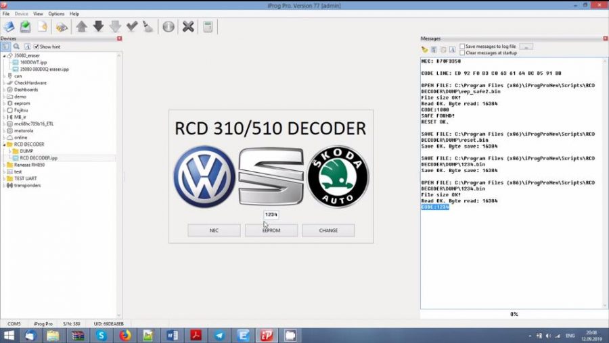Click the code field showing 1234
Screen dimensions: 609x343
[x=271, y=214]
